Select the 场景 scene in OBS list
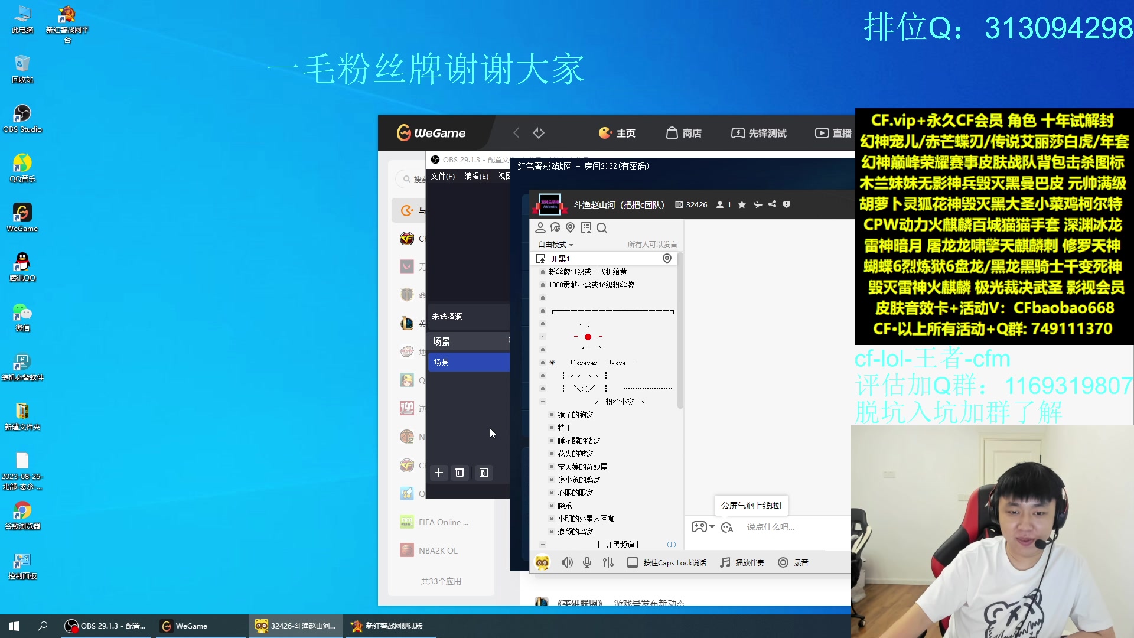The width and height of the screenshot is (1134, 638). coord(469,362)
